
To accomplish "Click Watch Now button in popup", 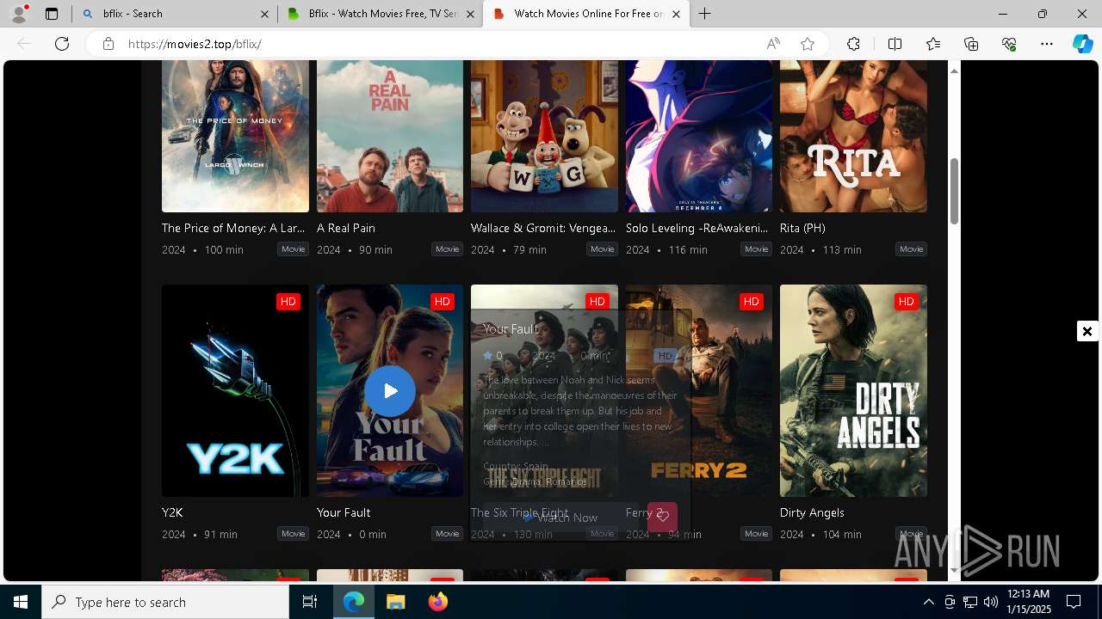I will click(x=560, y=518).
